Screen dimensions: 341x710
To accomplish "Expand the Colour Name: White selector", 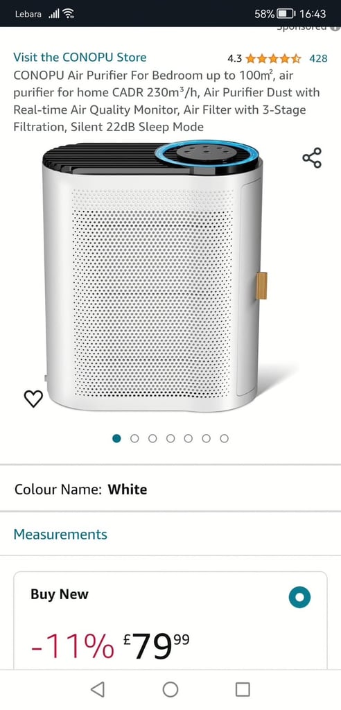I will (x=170, y=490).
